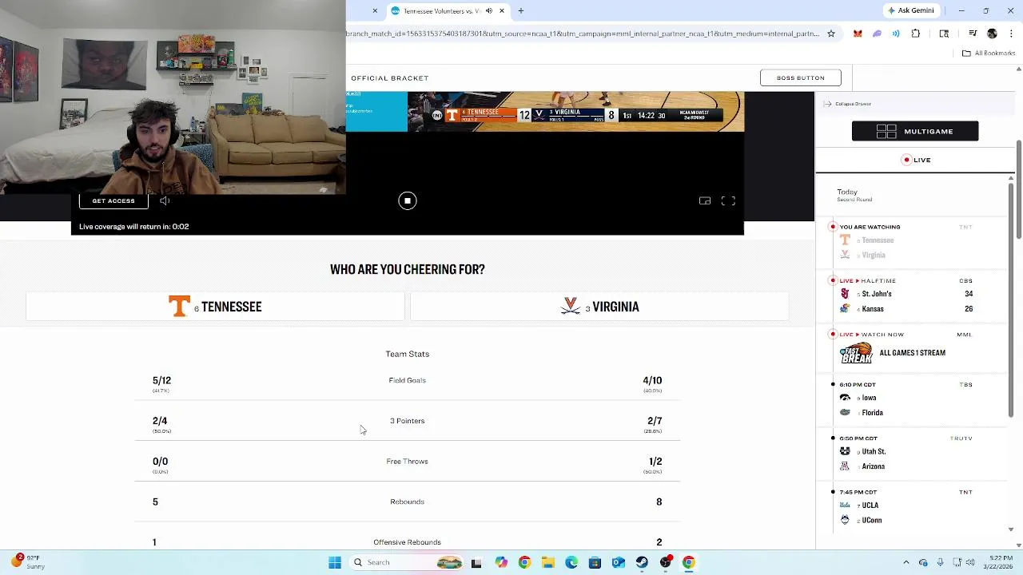Open Copilot from the taskbar

point(500,562)
